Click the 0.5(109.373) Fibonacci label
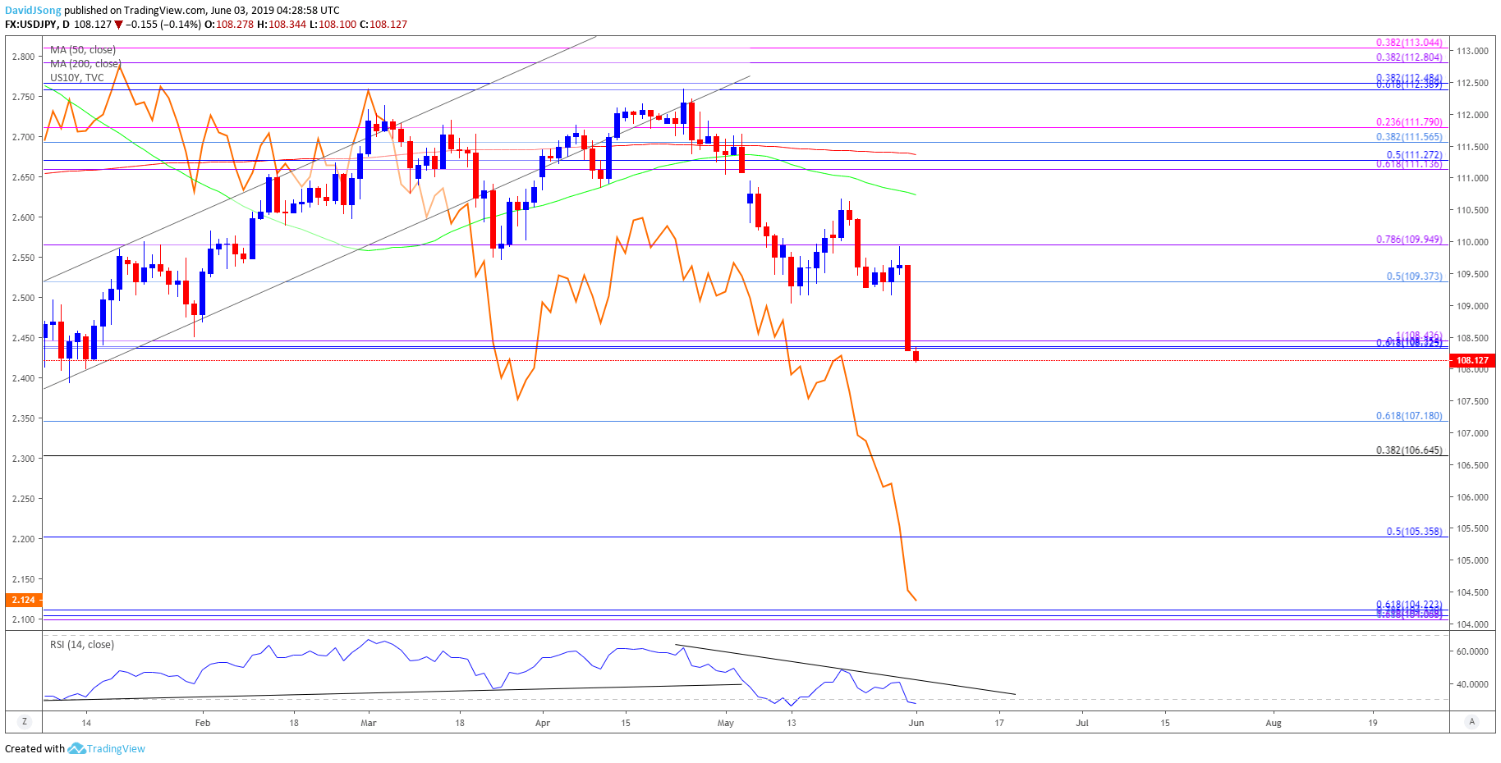The width and height of the screenshot is (1501, 763). point(1414,276)
